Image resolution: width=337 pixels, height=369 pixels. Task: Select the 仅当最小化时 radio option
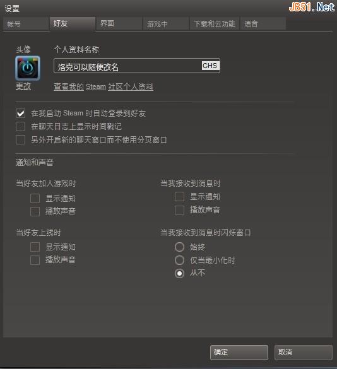pos(179,260)
